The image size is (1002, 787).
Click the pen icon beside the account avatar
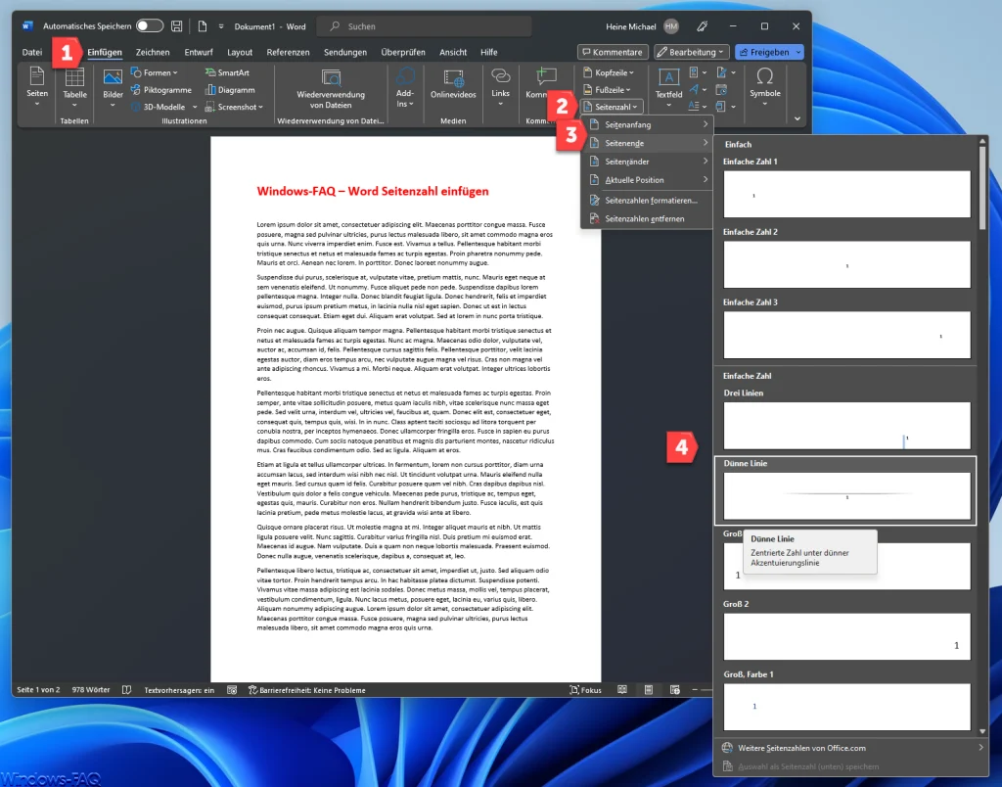(703, 26)
